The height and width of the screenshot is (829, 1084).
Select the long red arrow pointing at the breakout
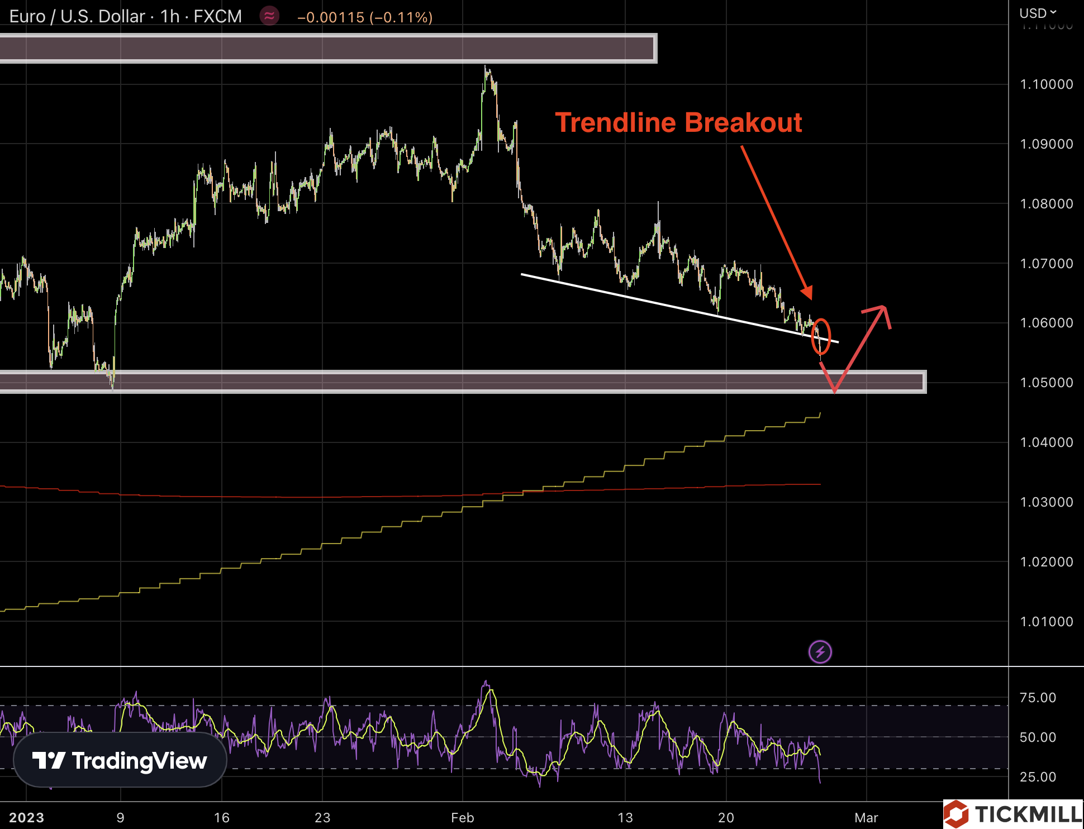pyautogui.click(x=774, y=218)
